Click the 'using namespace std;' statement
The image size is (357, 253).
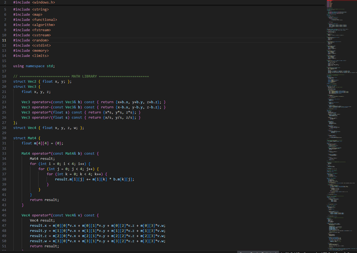(34, 66)
